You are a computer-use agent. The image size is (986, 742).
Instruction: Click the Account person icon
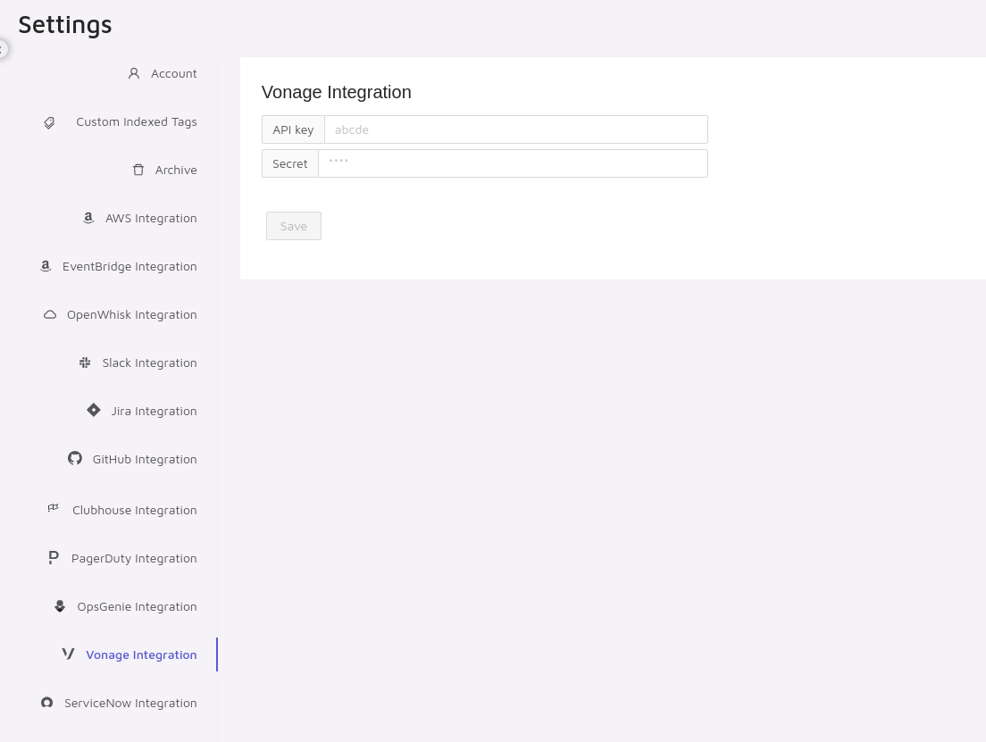point(134,73)
